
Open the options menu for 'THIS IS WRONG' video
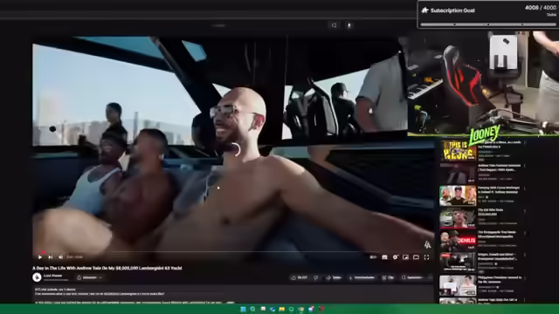[x=525, y=143]
